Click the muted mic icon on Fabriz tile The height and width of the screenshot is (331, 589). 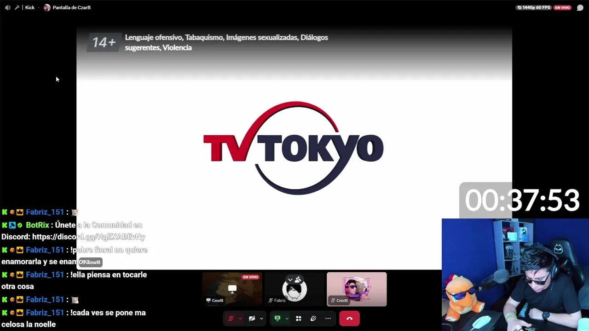pyautogui.click(x=271, y=300)
